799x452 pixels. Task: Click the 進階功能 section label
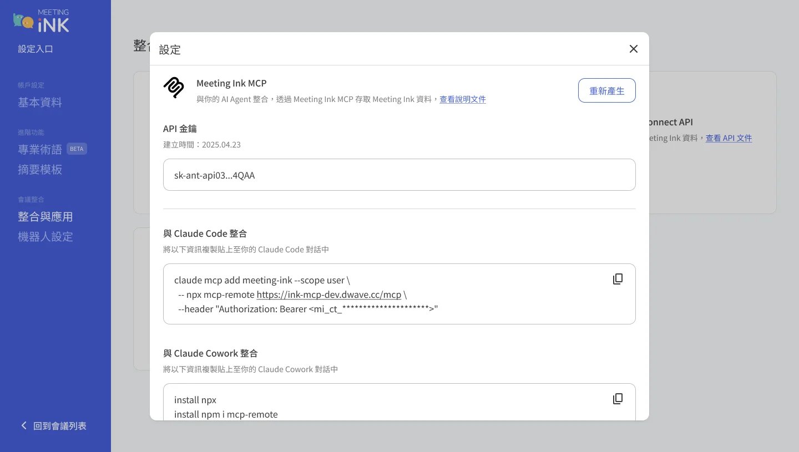point(31,133)
